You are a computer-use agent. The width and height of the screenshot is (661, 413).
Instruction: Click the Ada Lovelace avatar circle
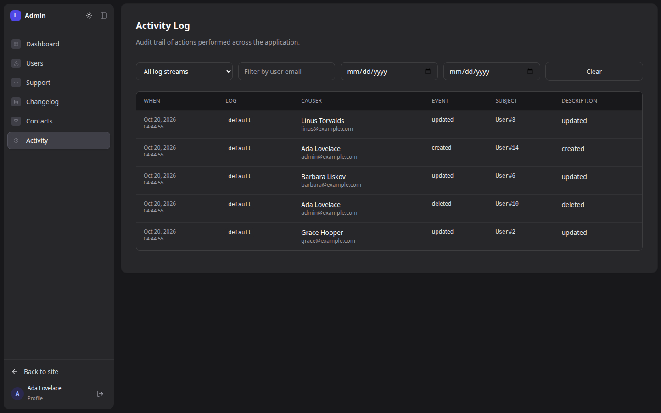point(17,394)
